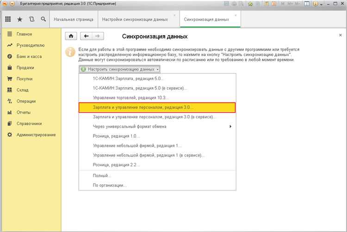This screenshot has width=347, height=232.
Task: Click the M+ memory button in title bar
Action: click(290, 4)
